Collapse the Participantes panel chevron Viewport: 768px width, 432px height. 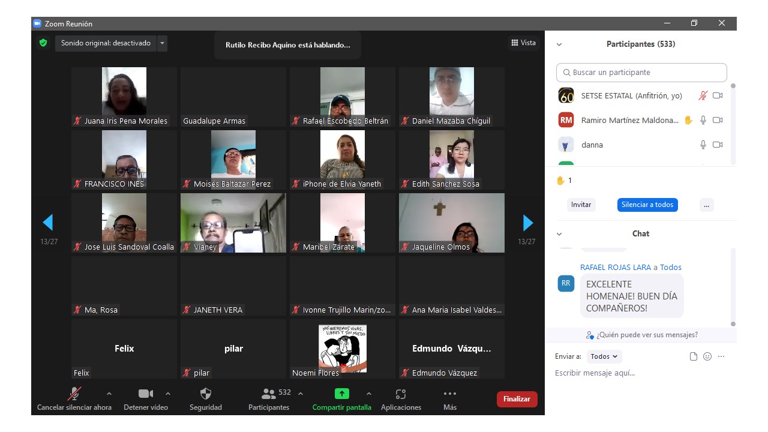pyautogui.click(x=559, y=44)
